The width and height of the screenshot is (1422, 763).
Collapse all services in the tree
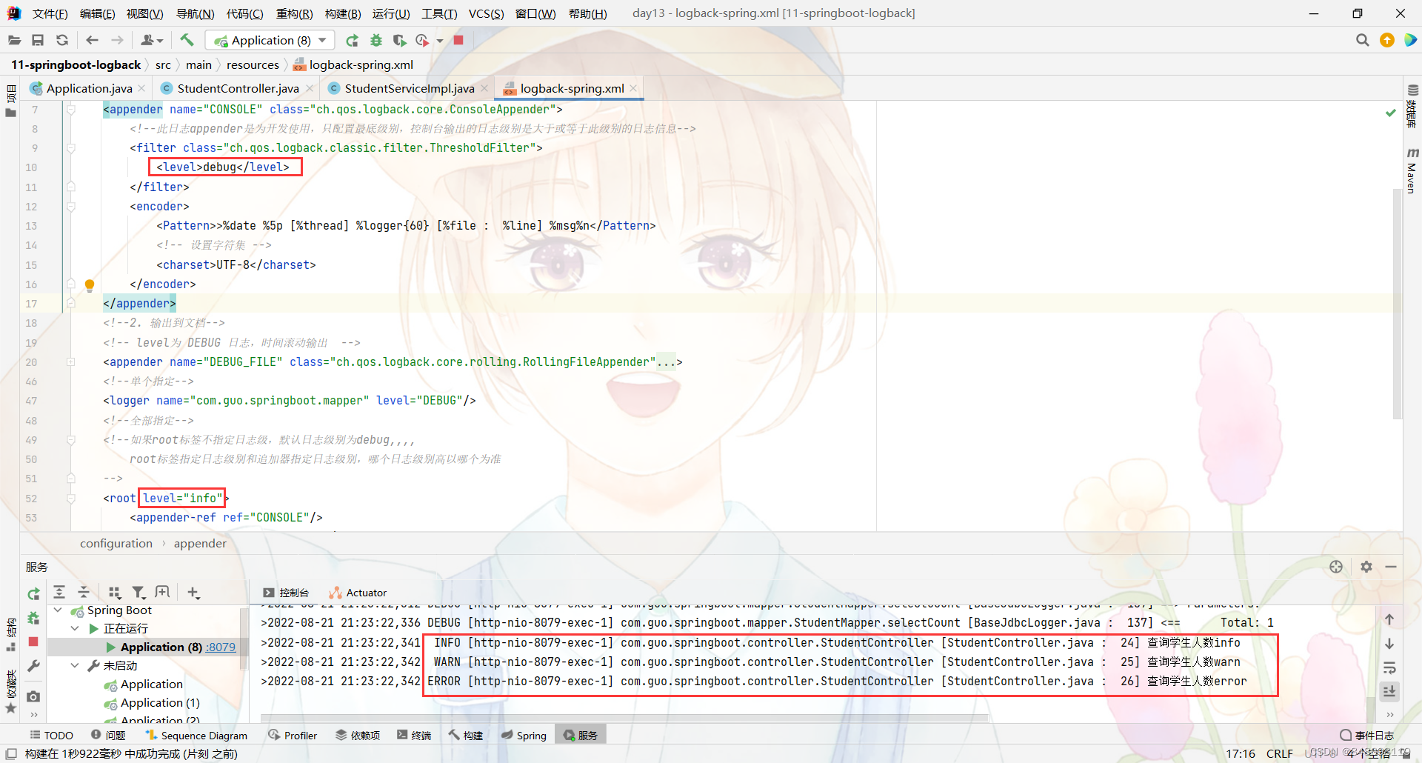84,592
